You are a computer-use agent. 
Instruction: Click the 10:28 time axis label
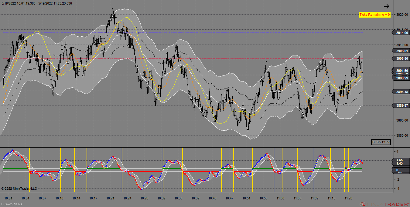coord(144,198)
